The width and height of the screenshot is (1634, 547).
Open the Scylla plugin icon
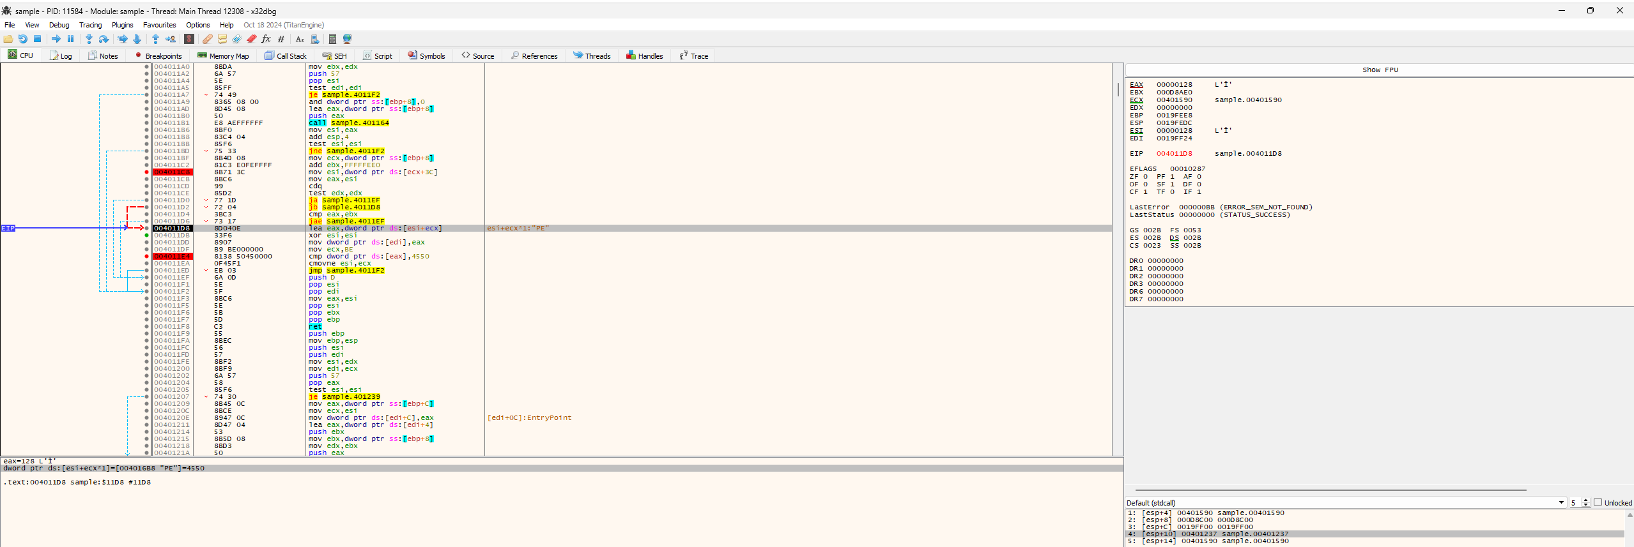pyautogui.click(x=189, y=39)
